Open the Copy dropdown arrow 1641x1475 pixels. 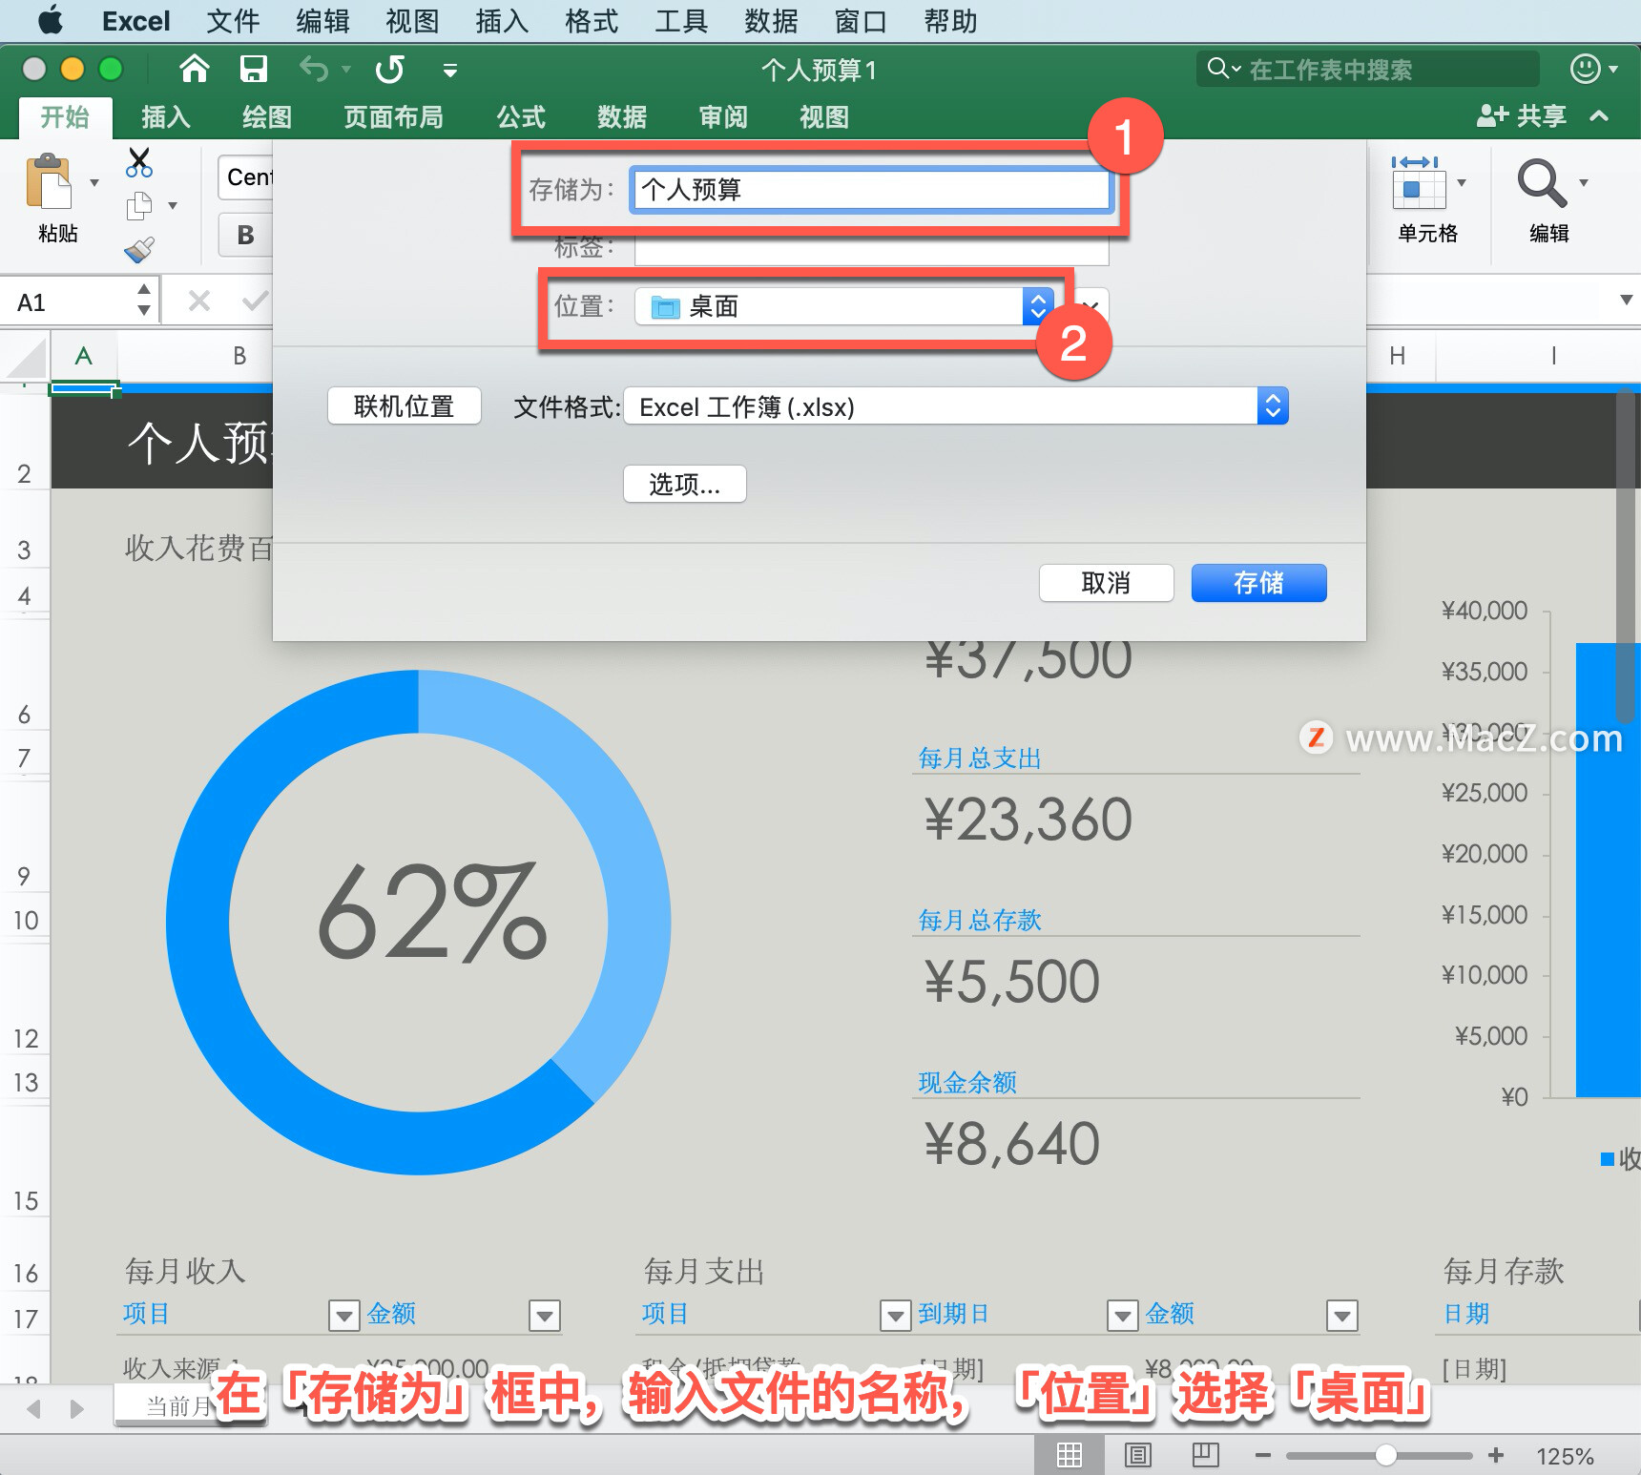pos(173,205)
